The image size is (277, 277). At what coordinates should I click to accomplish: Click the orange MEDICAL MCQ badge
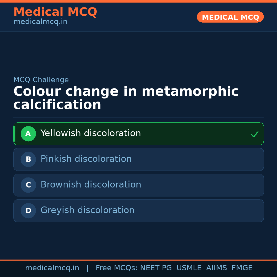(x=230, y=17)
